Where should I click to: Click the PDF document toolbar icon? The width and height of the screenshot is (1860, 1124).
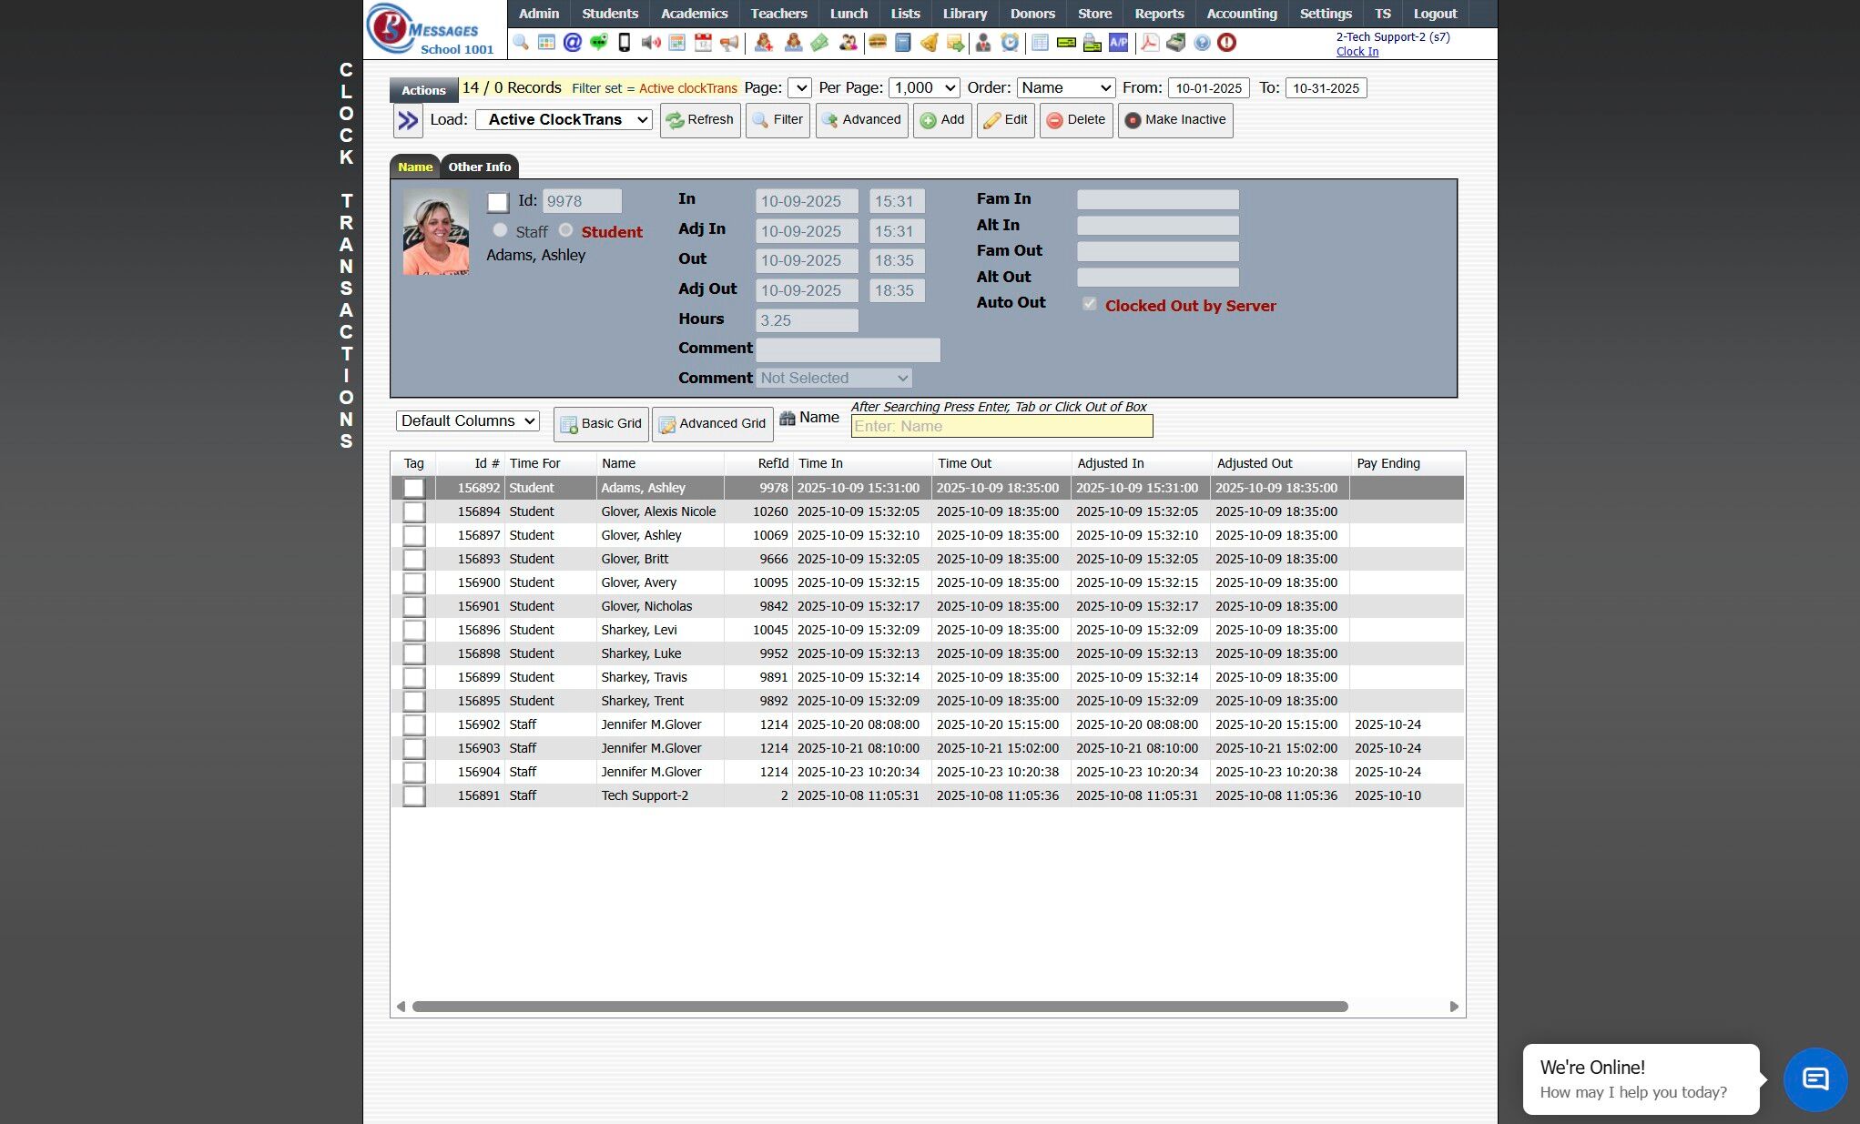1150,43
